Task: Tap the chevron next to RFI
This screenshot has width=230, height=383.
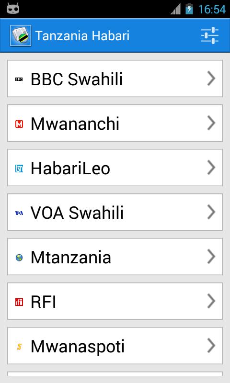Action: (x=211, y=301)
